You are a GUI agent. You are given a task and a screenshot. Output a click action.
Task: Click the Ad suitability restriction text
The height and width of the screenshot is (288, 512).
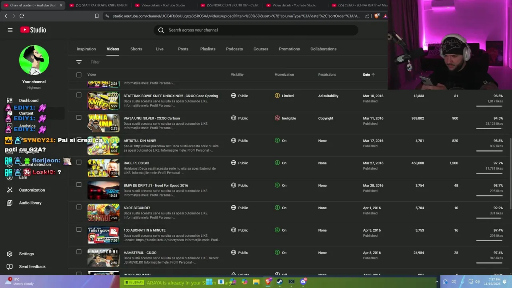pos(328,96)
